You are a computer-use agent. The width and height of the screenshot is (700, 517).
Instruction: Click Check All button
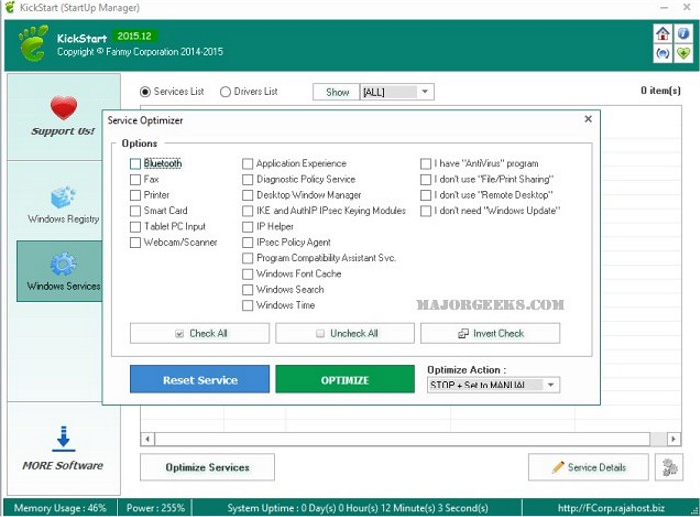point(200,333)
